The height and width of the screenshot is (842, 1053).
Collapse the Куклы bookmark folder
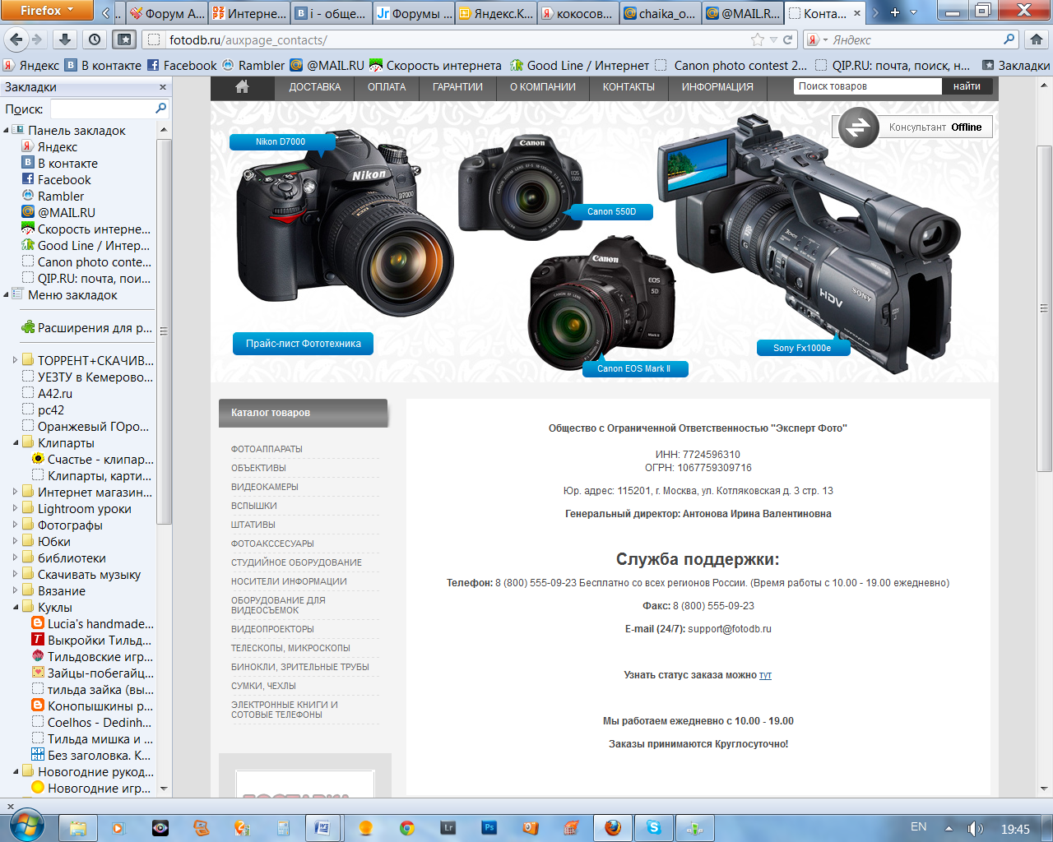pyautogui.click(x=15, y=607)
